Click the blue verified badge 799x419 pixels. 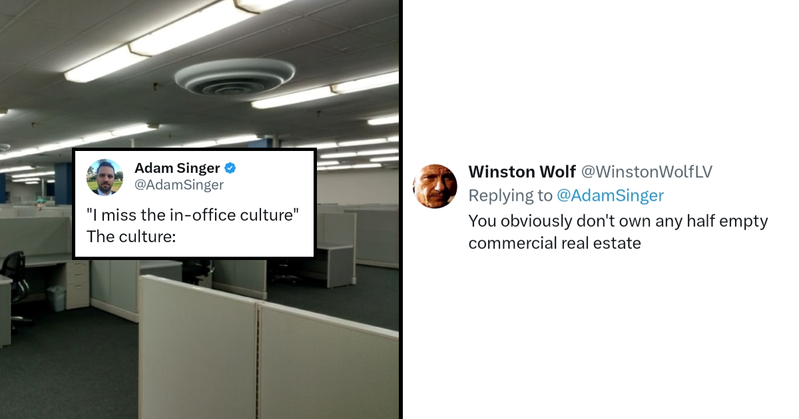(230, 168)
